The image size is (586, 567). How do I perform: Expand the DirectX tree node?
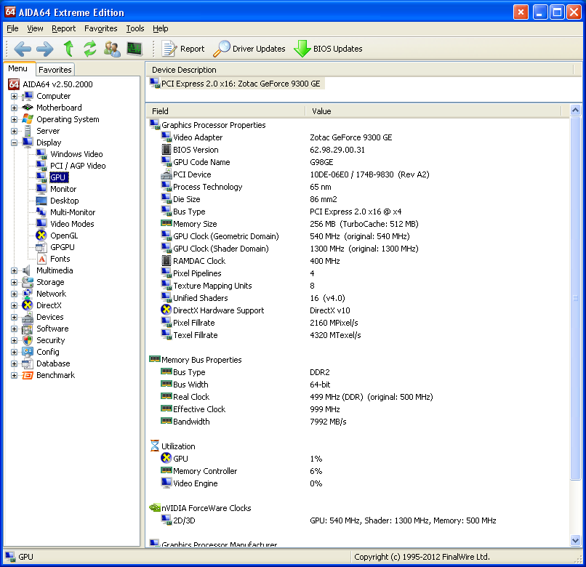click(x=14, y=305)
